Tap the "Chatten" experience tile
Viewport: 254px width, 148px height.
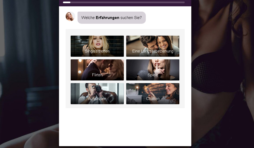tap(153, 94)
